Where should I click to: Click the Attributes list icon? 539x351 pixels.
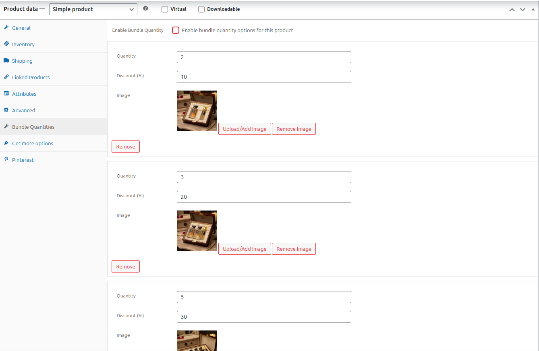tap(6, 93)
